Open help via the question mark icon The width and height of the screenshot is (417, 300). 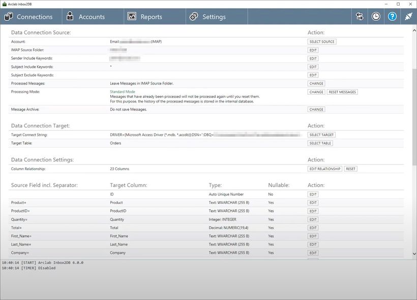point(392,16)
